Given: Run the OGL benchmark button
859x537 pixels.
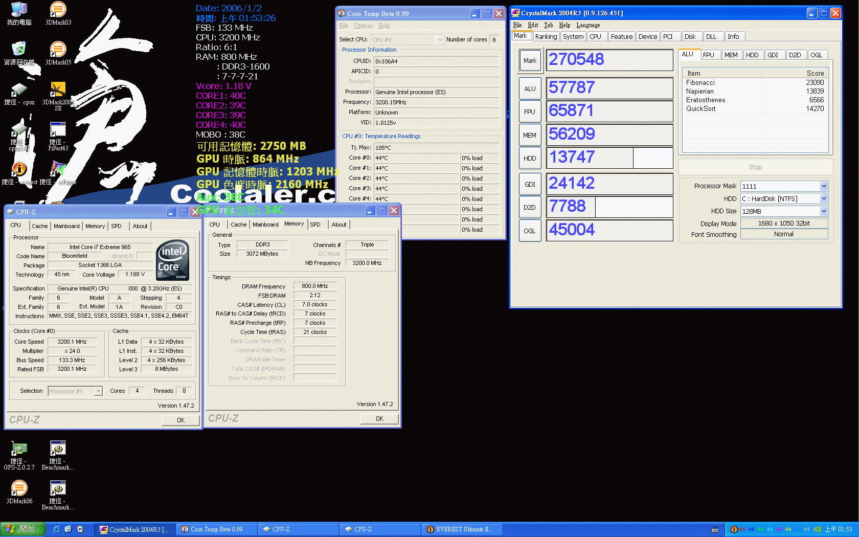Looking at the screenshot, I should (530, 231).
